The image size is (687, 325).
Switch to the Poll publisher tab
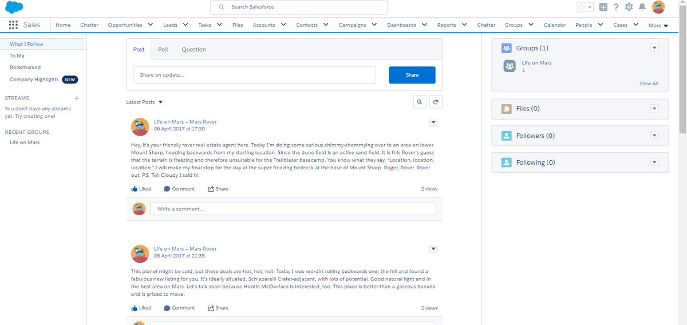pyautogui.click(x=163, y=49)
